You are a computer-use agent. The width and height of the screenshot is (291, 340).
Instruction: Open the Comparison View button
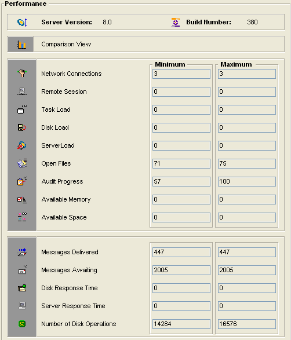pos(146,44)
